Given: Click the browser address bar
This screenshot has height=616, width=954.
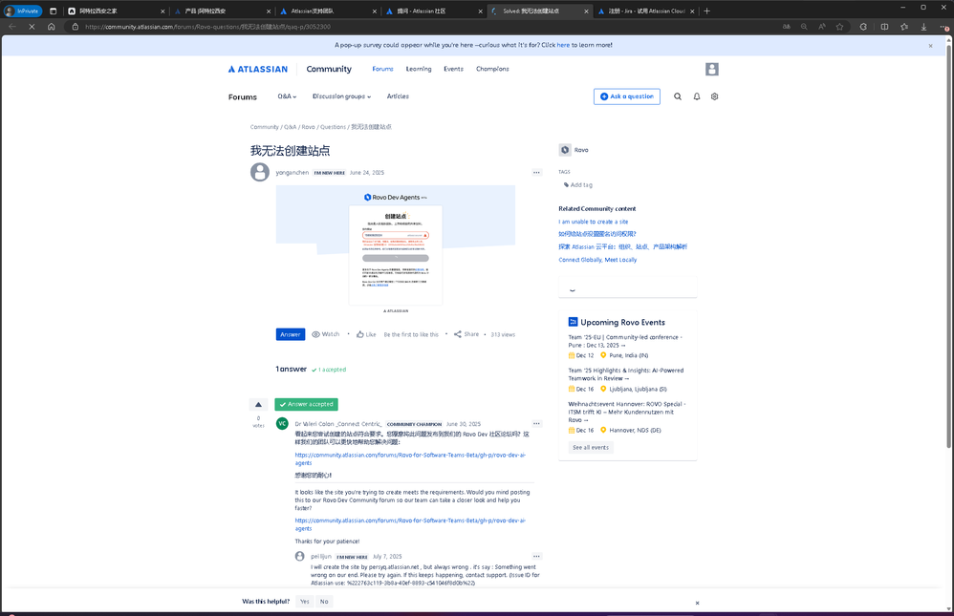Looking at the screenshot, I should (426, 27).
